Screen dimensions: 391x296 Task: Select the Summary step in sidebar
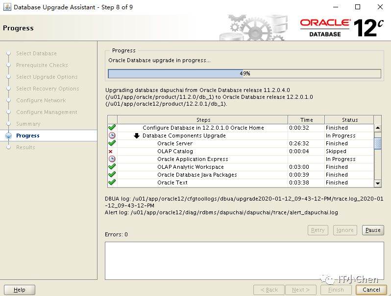coord(28,124)
